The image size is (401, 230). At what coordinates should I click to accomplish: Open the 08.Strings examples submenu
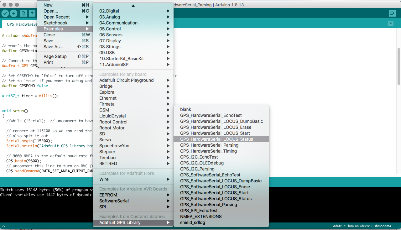133,47
